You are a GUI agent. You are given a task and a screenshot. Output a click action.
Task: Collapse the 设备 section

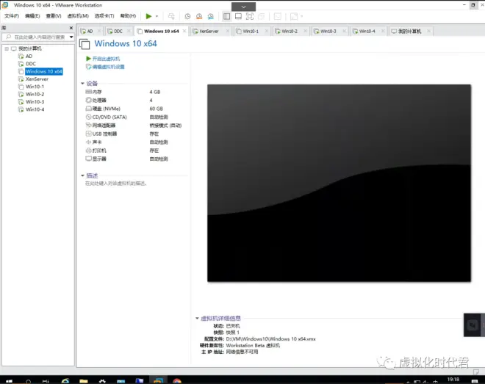82,84
